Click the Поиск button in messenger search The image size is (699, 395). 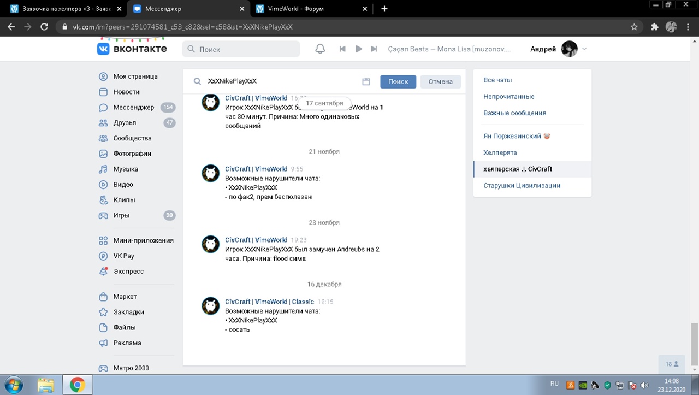tap(398, 81)
